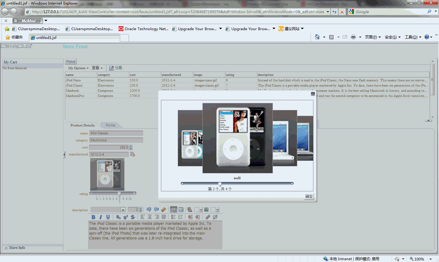This screenshot has height=262, width=439.
Task: Click the RSS feeds icon
Action: (331, 37)
